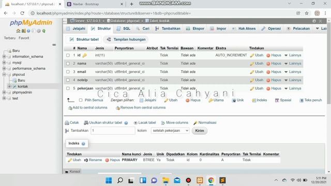Viewport: 331px width, 186px height.
Task: Reload the browser page
Action: (22, 13)
